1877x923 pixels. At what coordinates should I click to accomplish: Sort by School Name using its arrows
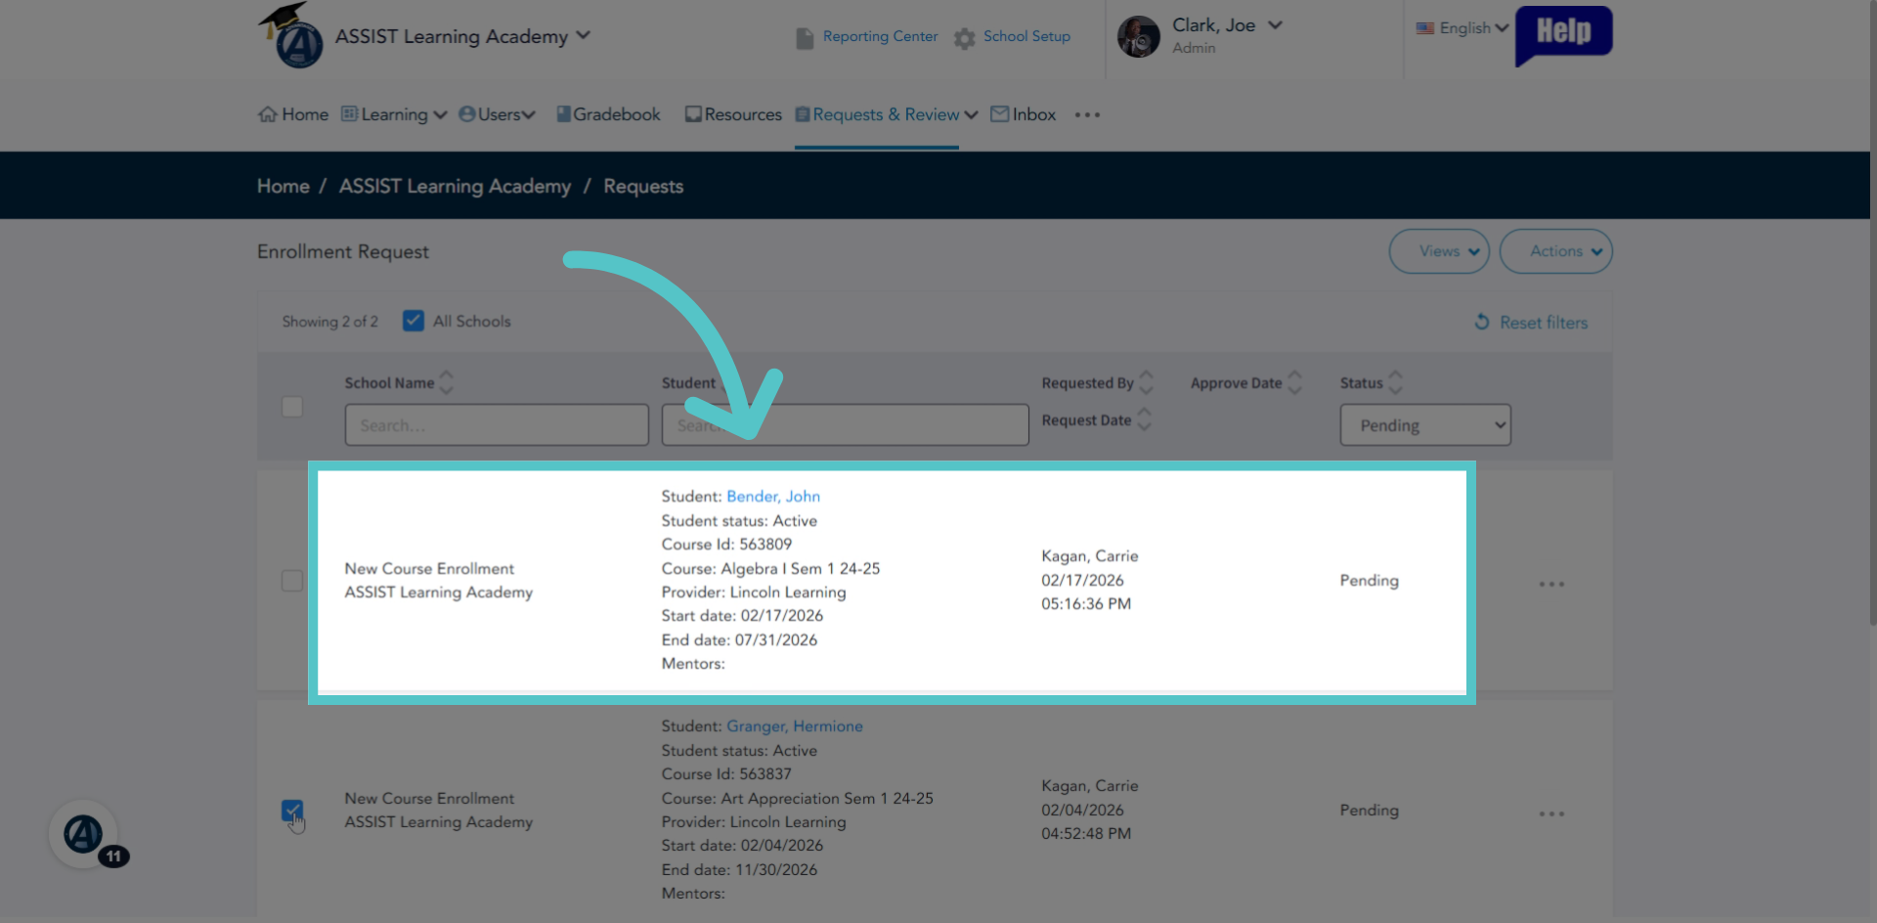(447, 382)
